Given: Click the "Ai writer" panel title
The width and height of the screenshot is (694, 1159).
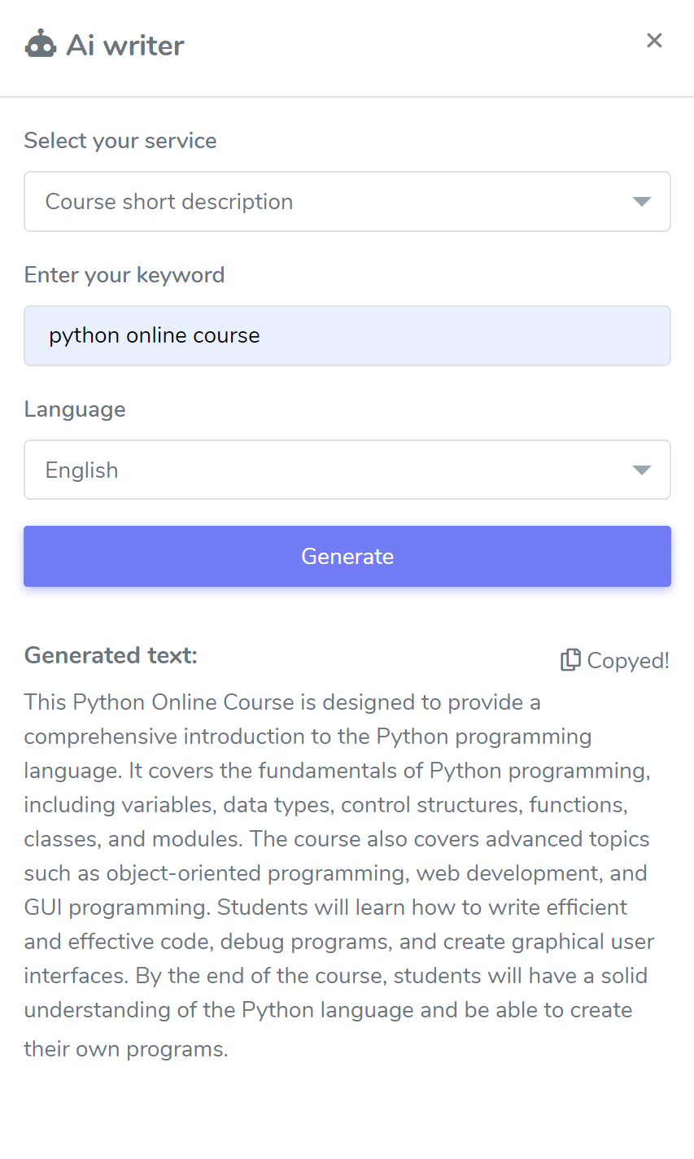Looking at the screenshot, I should tap(125, 46).
